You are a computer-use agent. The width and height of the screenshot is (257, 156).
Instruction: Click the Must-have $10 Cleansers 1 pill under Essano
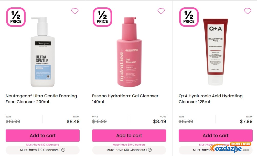click(129, 150)
